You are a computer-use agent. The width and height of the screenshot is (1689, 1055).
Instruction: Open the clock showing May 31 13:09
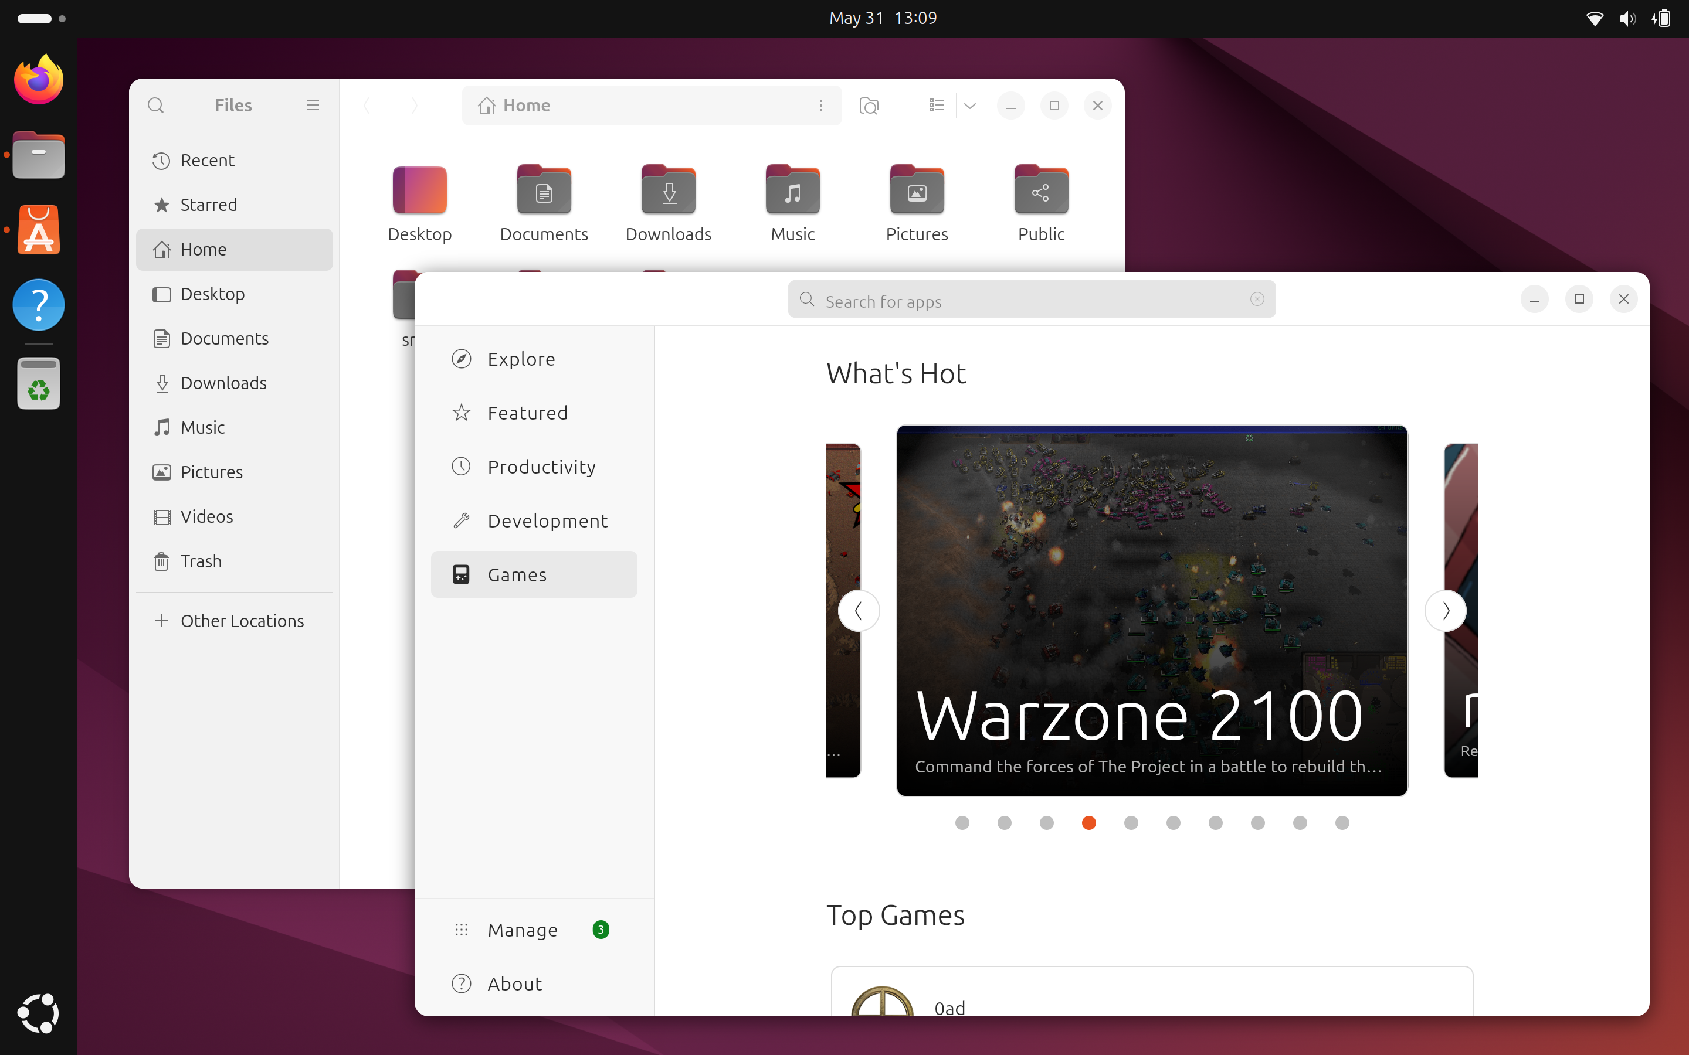coord(882,18)
